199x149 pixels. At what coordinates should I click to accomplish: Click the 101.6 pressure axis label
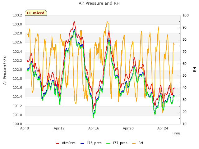coord(17,88)
